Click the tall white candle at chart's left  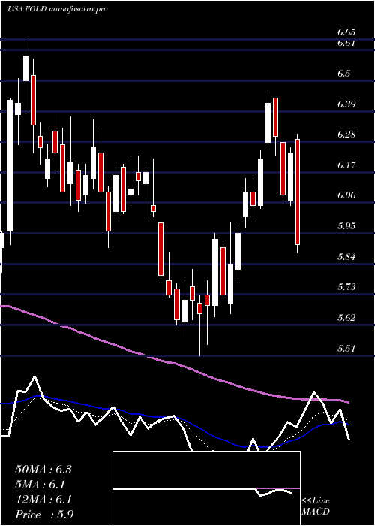pos(10,166)
